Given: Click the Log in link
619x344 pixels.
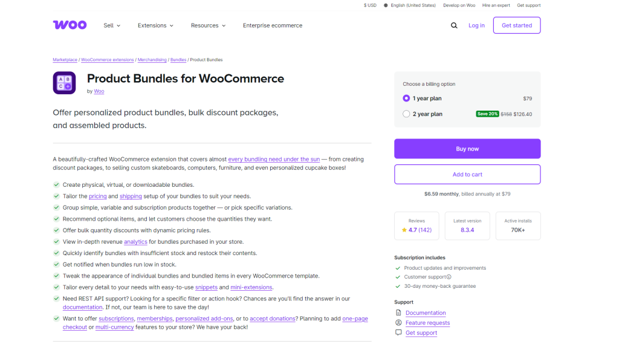Looking at the screenshot, I should point(476,25).
